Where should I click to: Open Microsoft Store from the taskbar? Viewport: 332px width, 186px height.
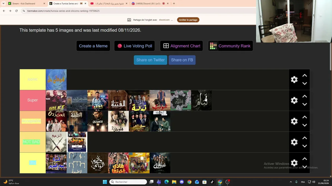pyautogui.click(x=204, y=182)
